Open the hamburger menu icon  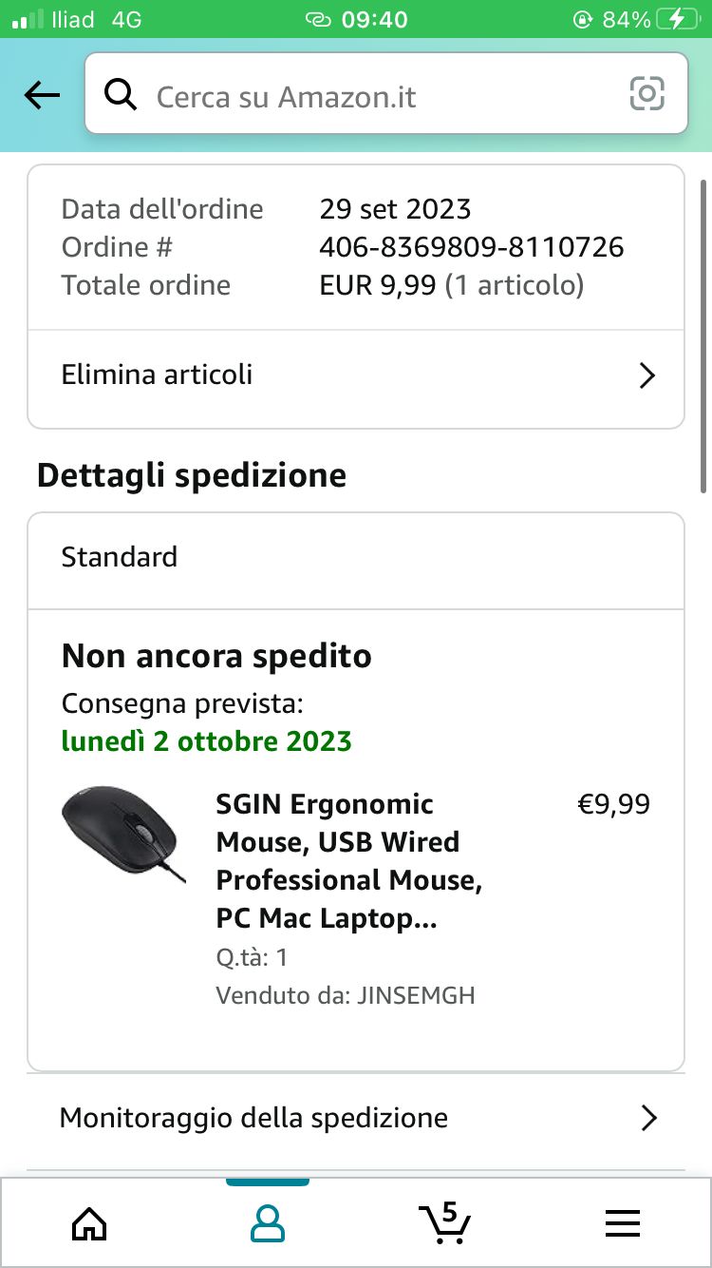tap(622, 1223)
